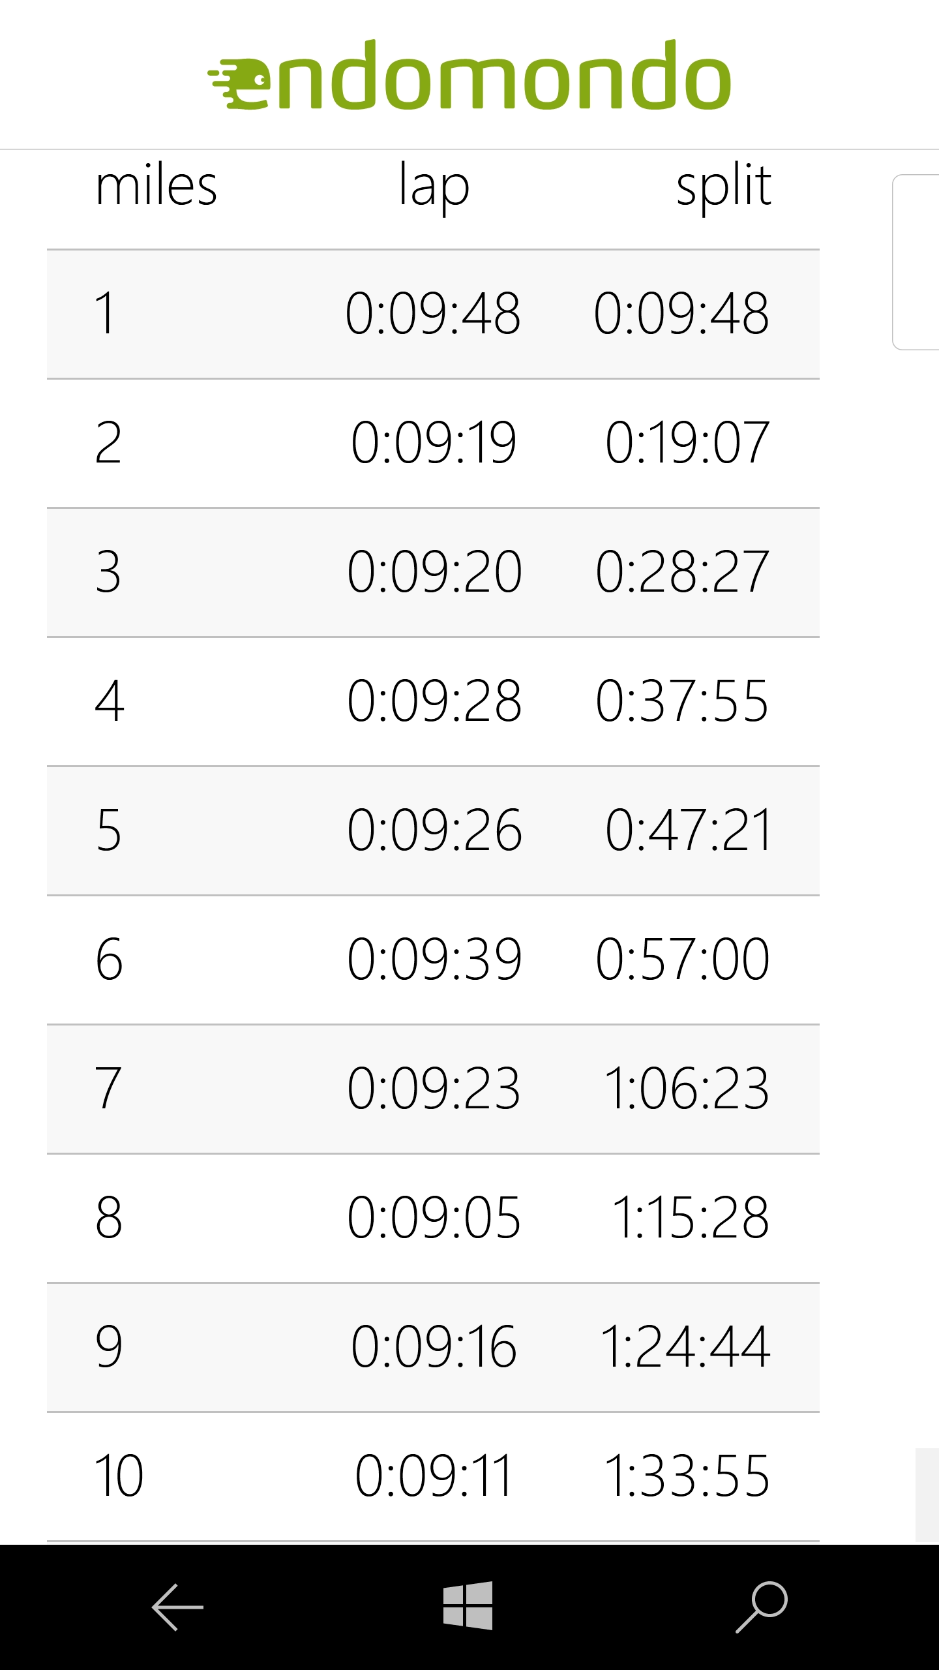Tap the split column header
Screen dimensions: 939x1670
click(x=723, y=187)
